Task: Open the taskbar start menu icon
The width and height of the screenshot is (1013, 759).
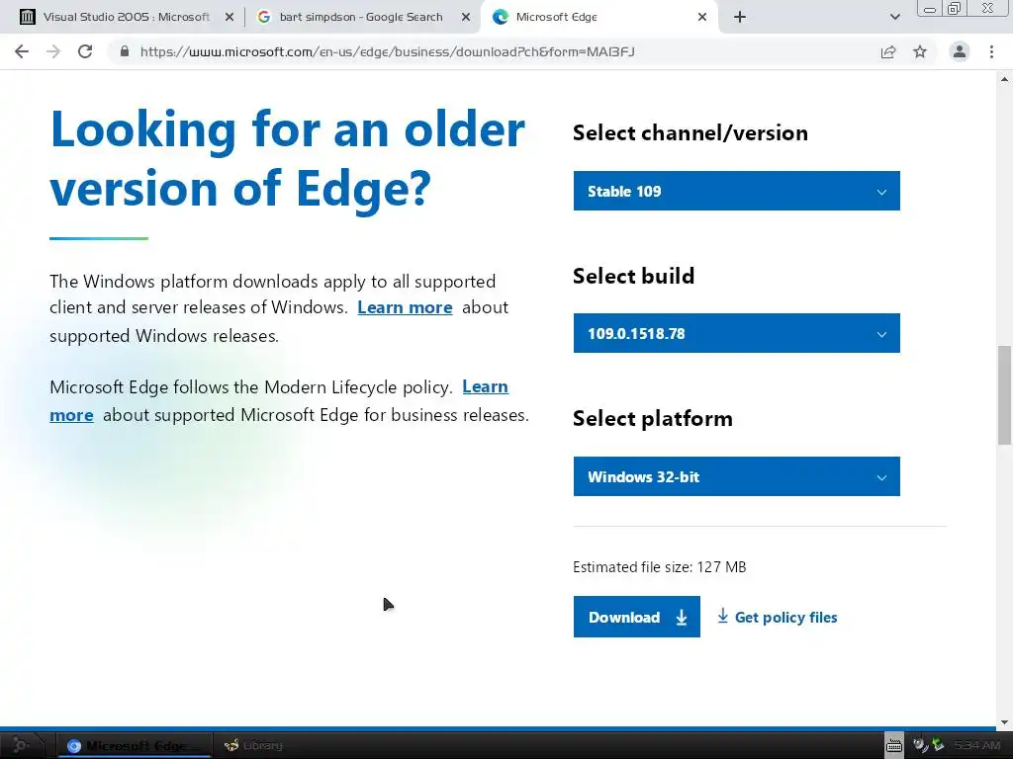Action: coord(22,745)
